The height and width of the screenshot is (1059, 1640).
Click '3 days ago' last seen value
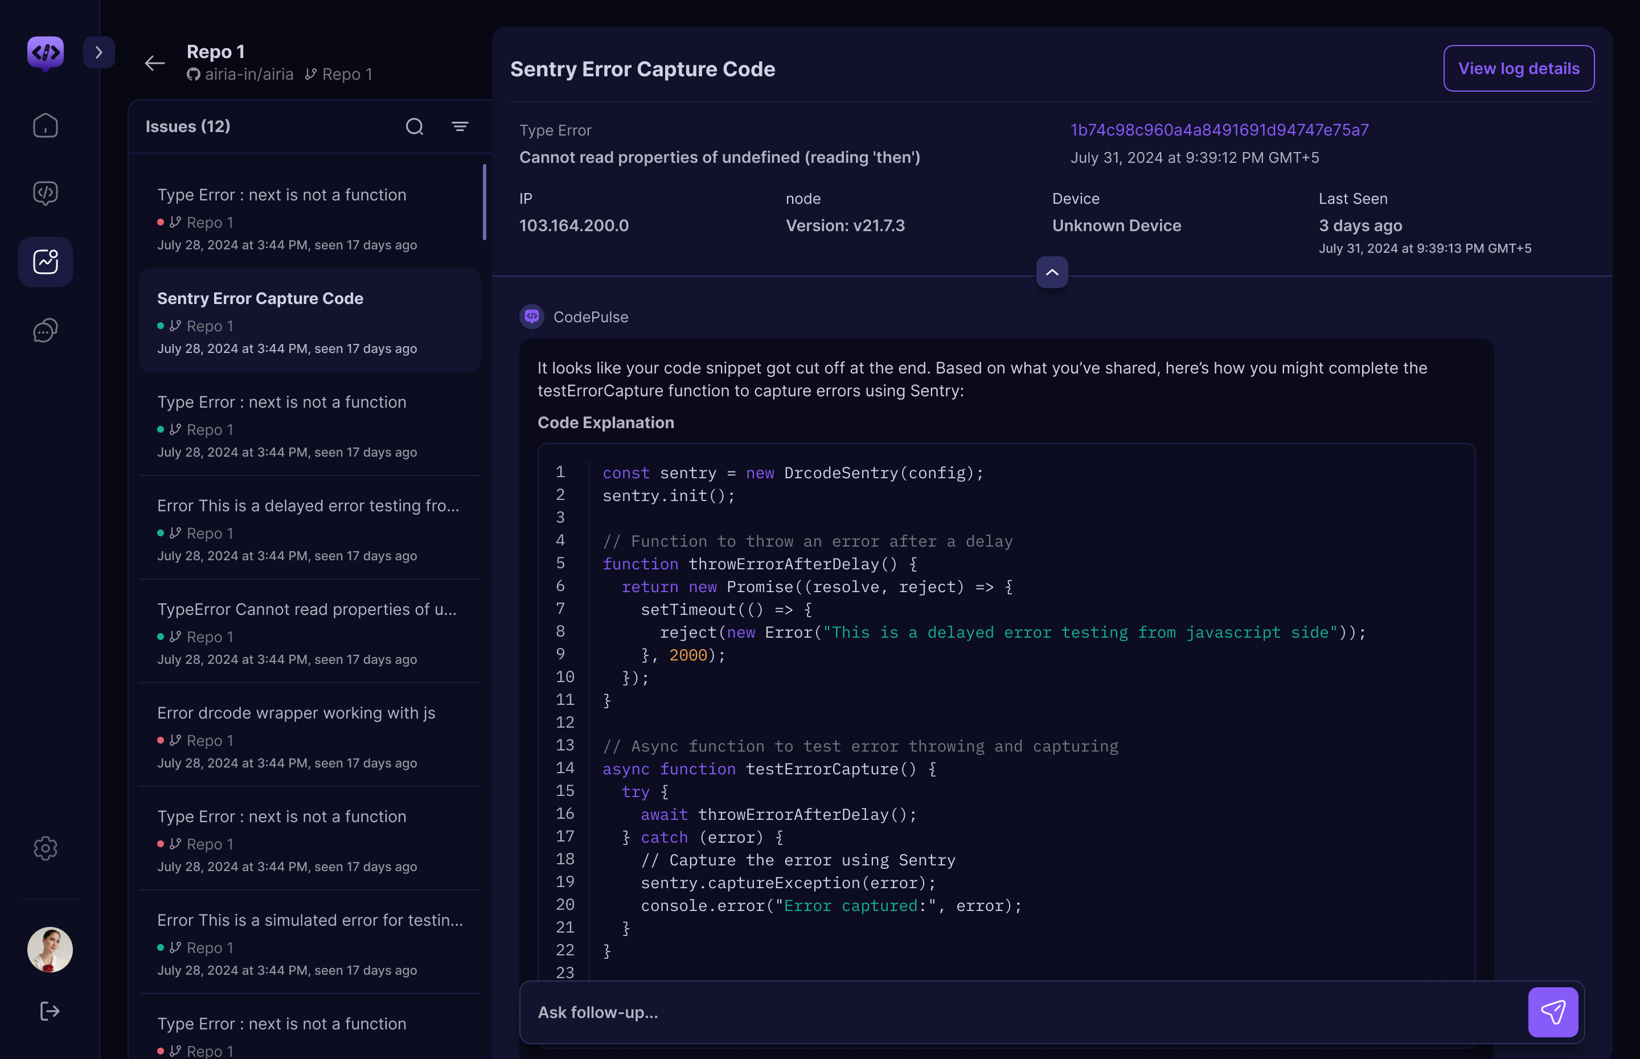[x=1360, y=225]
